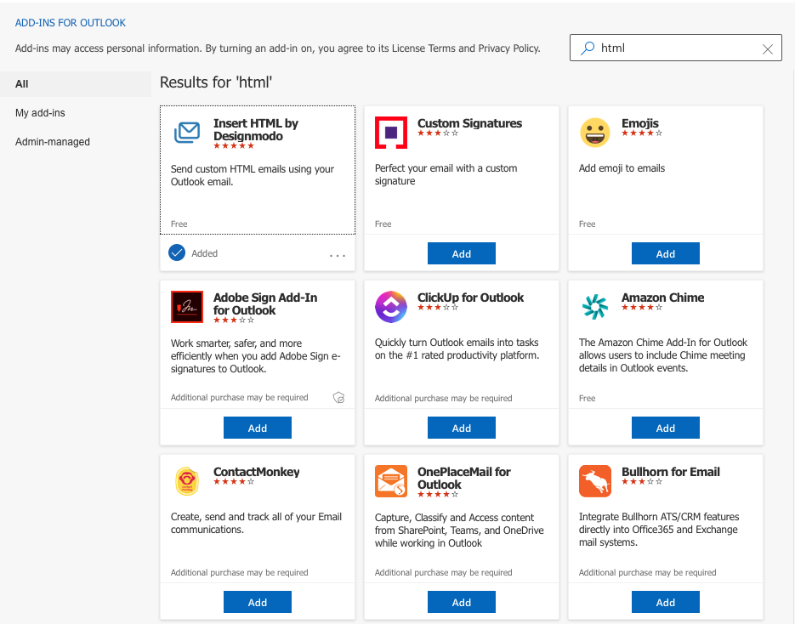
Task: Click the ADD-INS FOR OUTLOOK heading link
Action: click(x=71, y=23)
